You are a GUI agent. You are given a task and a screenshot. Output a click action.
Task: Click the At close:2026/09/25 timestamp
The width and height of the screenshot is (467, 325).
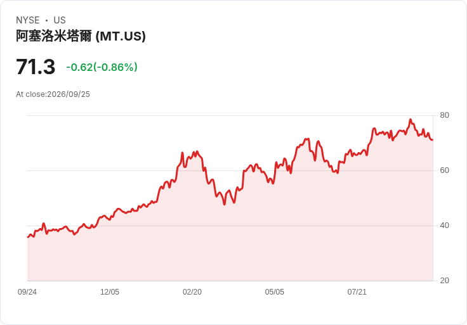pyautogui.click(x=53, y=94)
